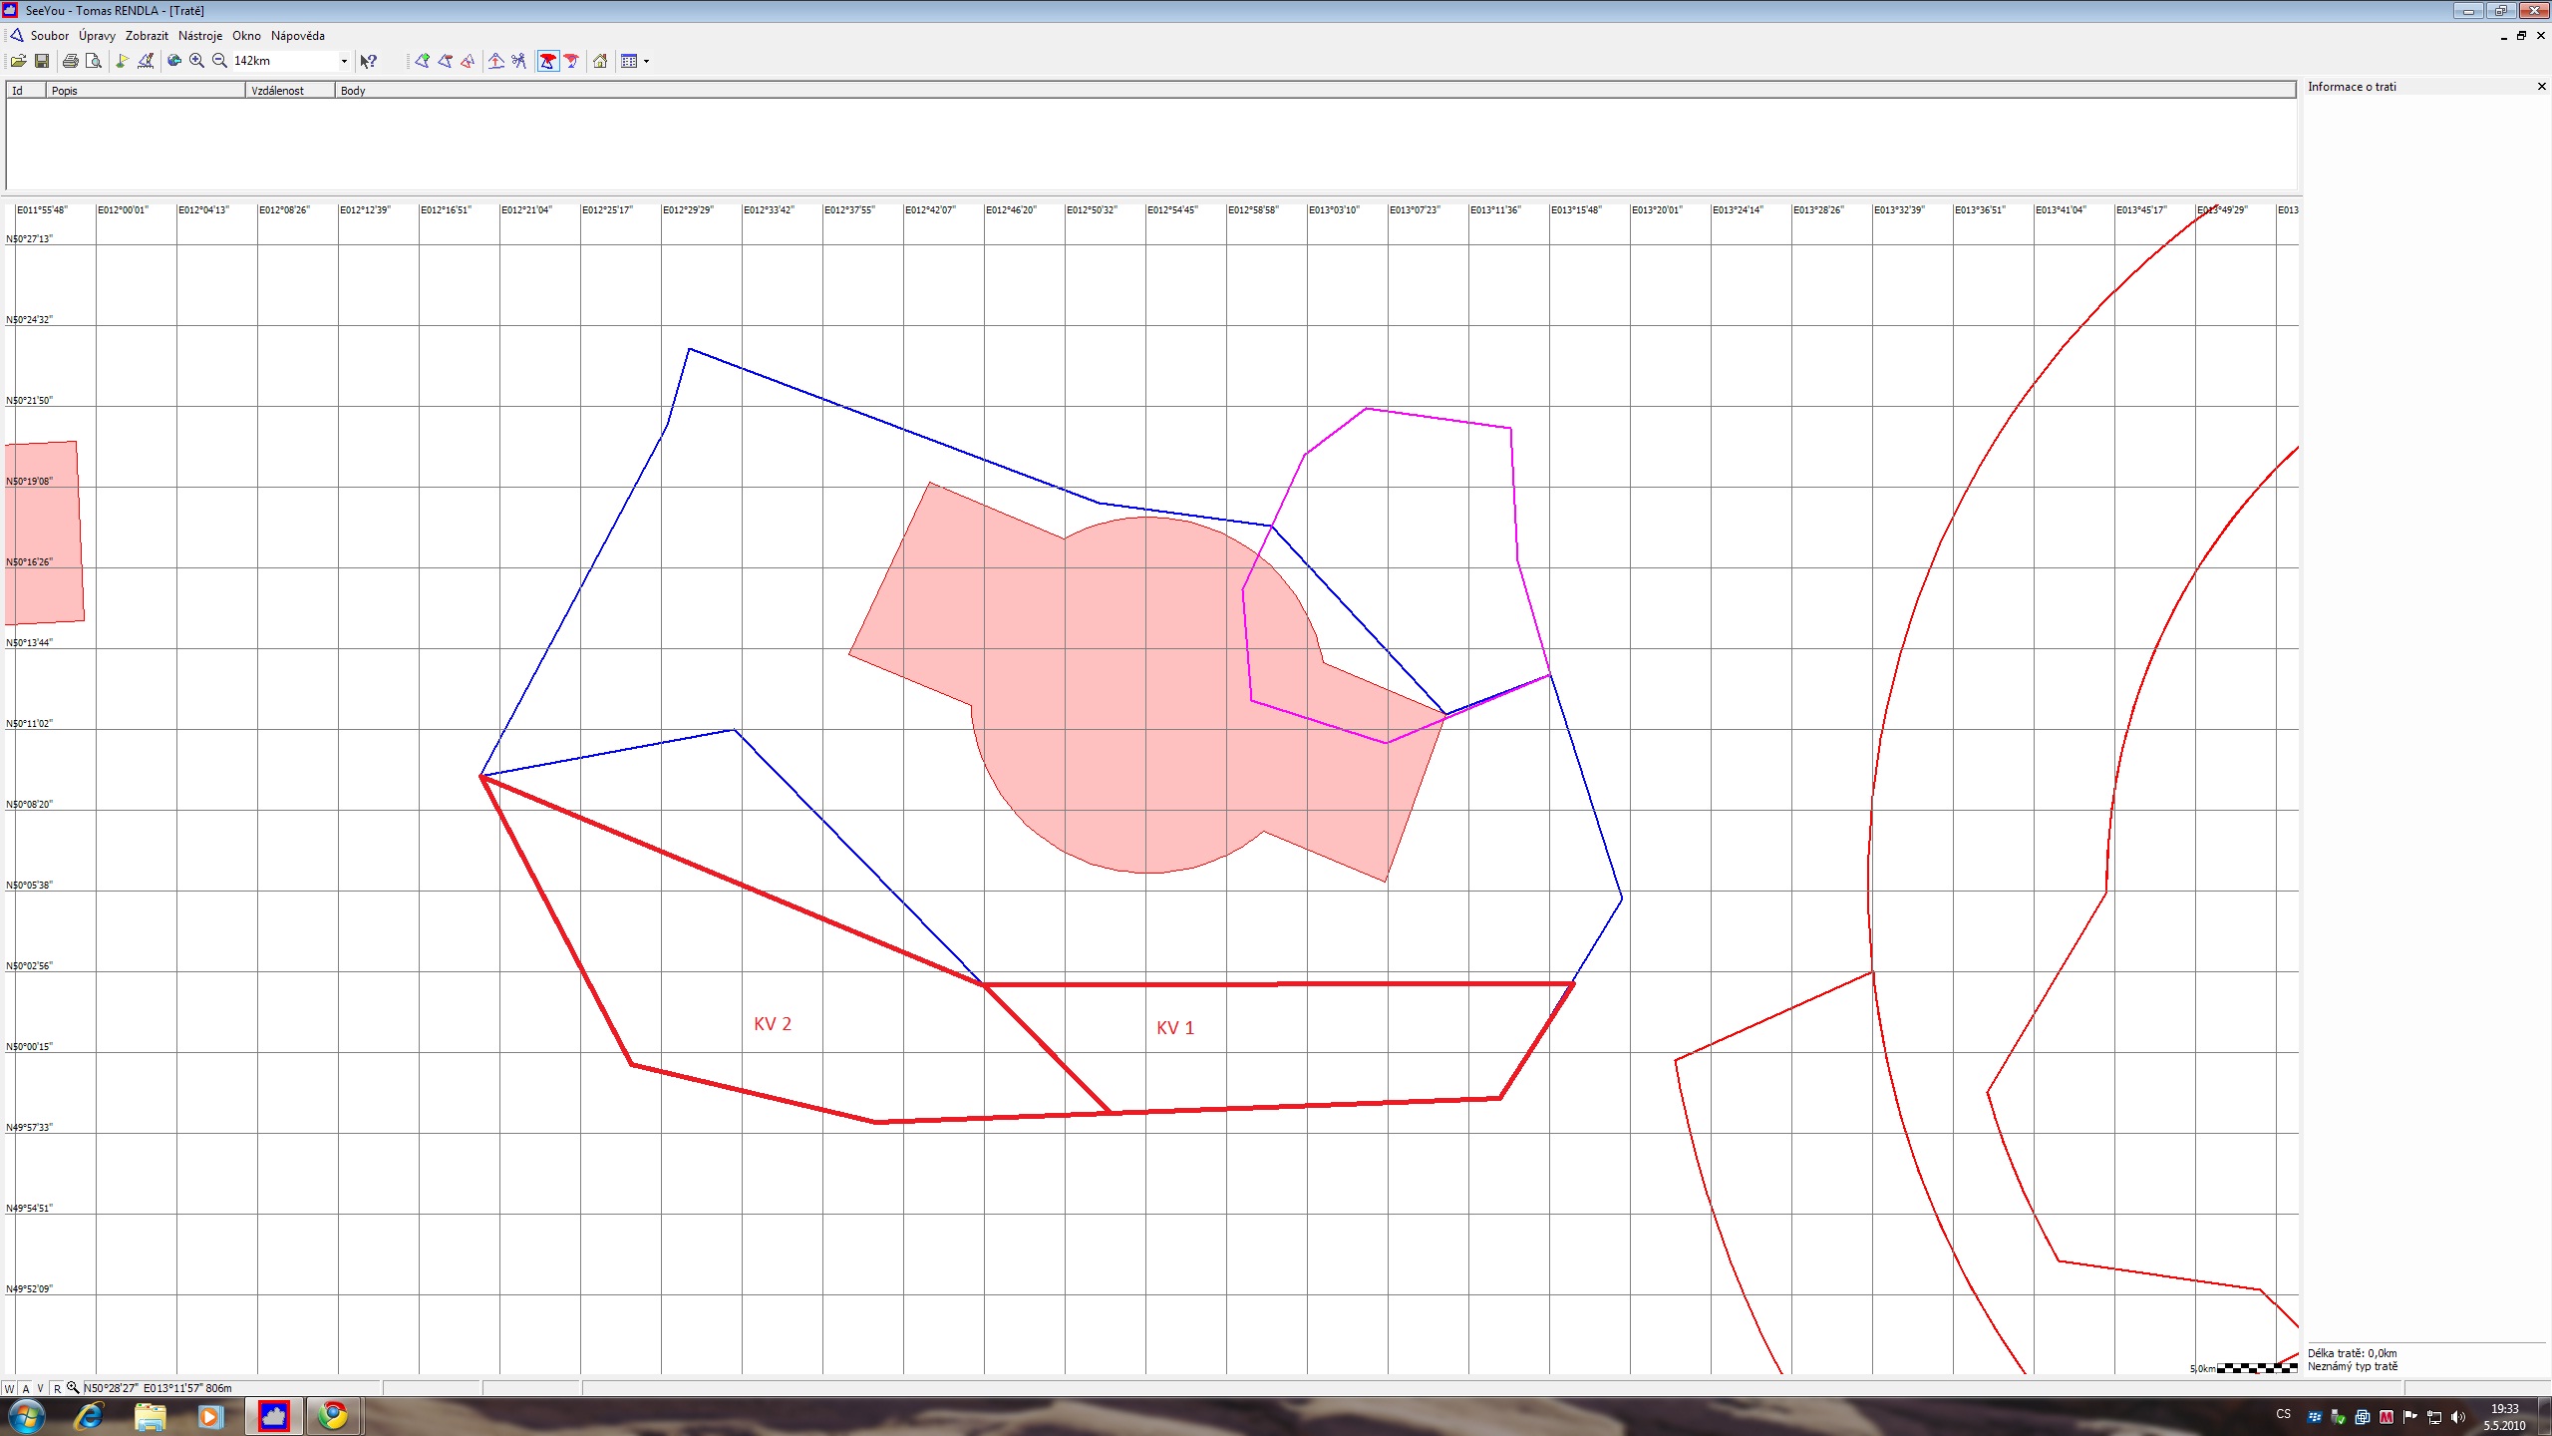Click the safely remove hardware tray icon

pyautogui.click(x=2339, y=1417)
